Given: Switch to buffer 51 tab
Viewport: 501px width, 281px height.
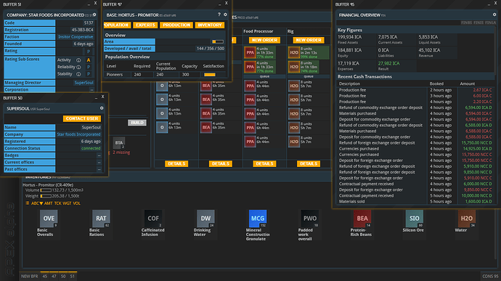Looking at the screenshot, I should coord(73,276).
